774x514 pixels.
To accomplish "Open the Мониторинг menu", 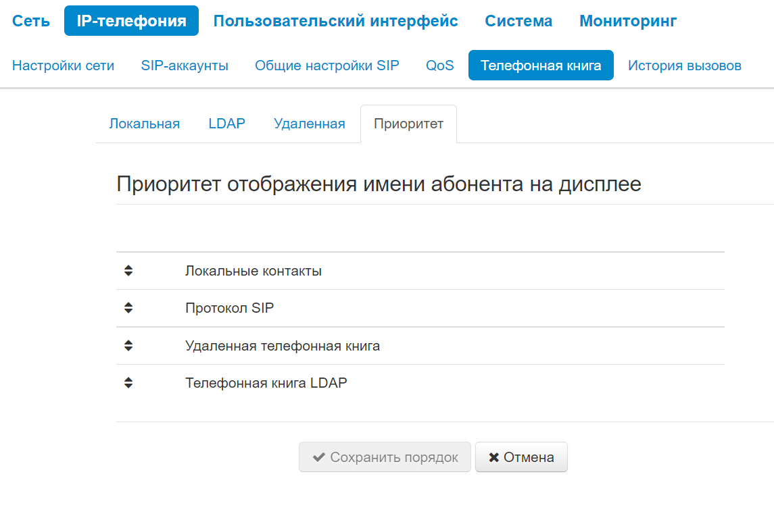I will (x=628, y=21).
